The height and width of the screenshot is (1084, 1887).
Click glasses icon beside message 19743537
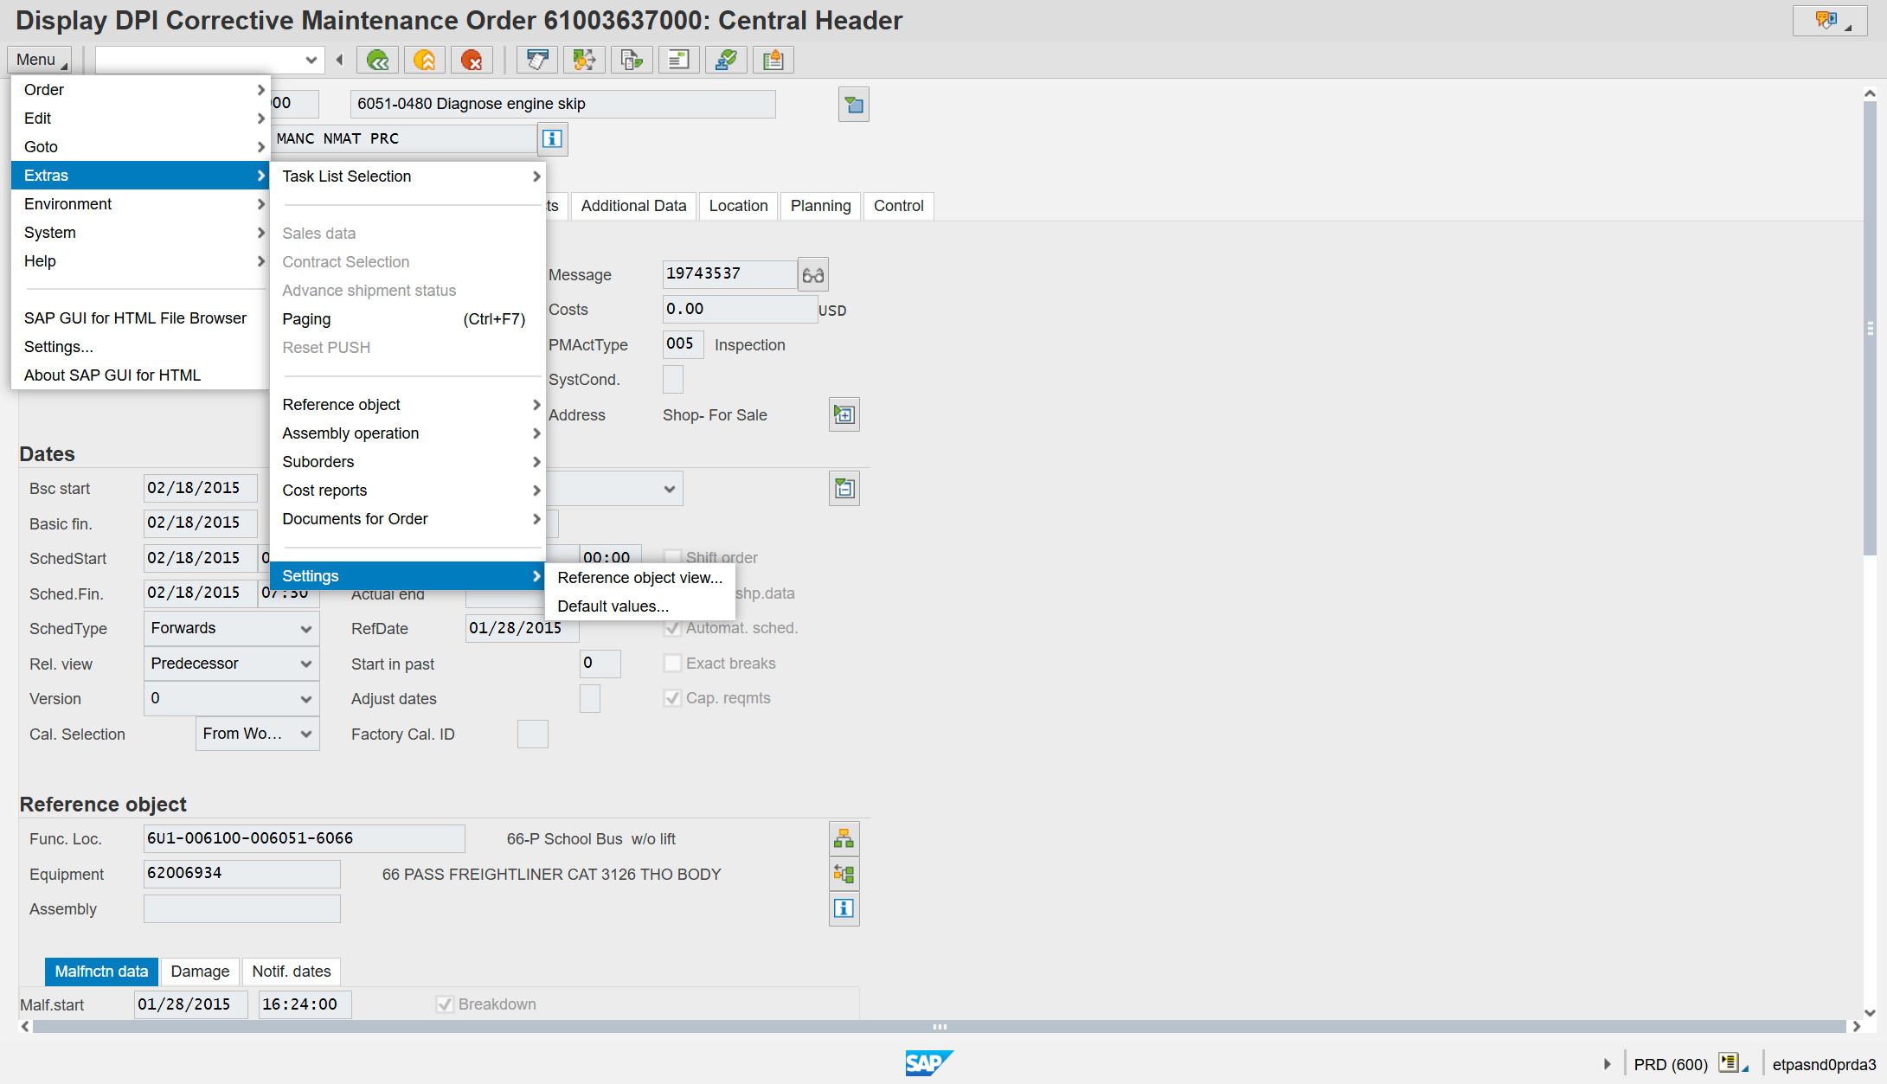point(813,275)
